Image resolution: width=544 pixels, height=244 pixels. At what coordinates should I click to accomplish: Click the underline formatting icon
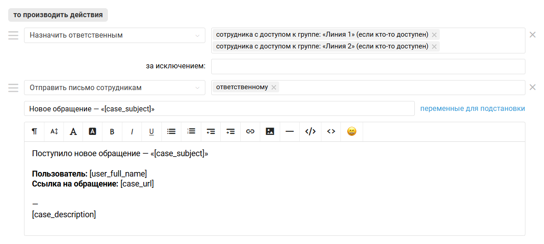pyautogui.click(x=151, y=132)
